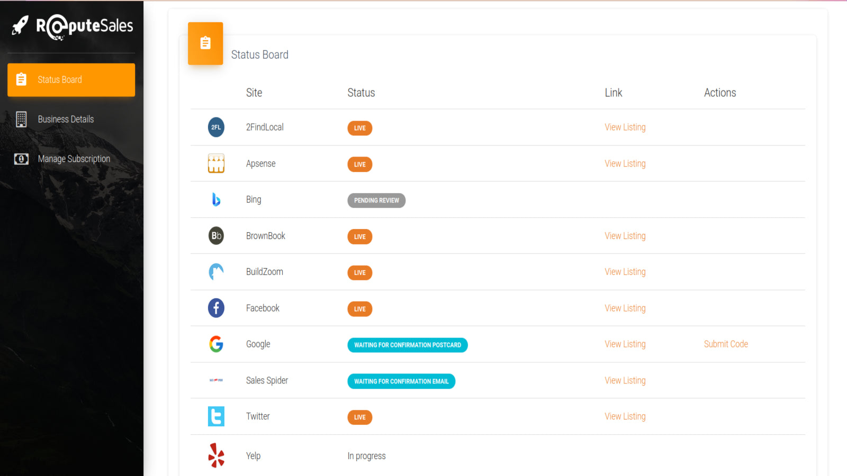Click the BrownBook Bb icon
The height and width of the screenshot is (476, 847).
(216, 236)
